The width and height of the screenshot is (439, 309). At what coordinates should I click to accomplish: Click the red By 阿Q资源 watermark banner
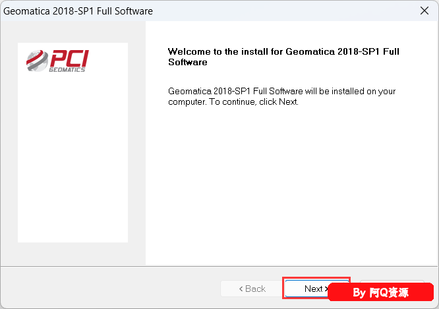pyautogui.click(x=381, y=292)
